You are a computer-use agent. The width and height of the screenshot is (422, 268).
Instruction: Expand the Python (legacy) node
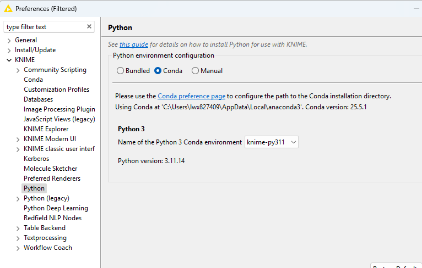point(18,198)
